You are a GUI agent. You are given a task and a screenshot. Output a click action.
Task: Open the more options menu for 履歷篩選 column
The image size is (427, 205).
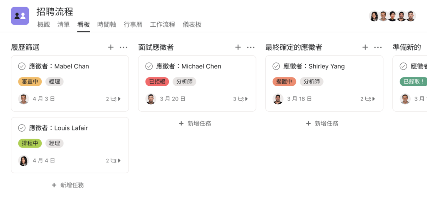coord(123,47)
